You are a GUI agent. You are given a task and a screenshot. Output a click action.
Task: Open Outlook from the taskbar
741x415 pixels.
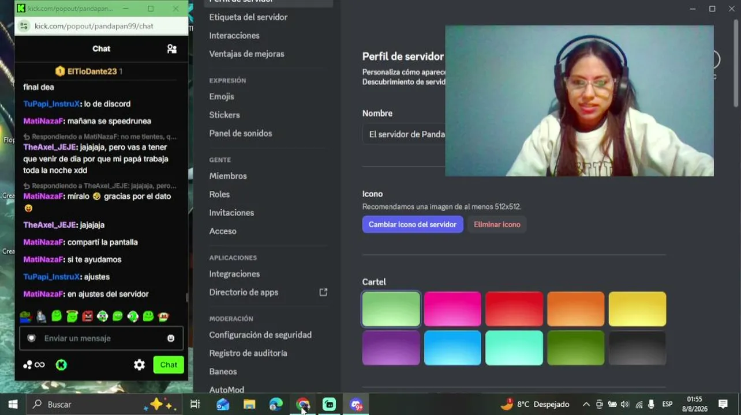point(222,405)
